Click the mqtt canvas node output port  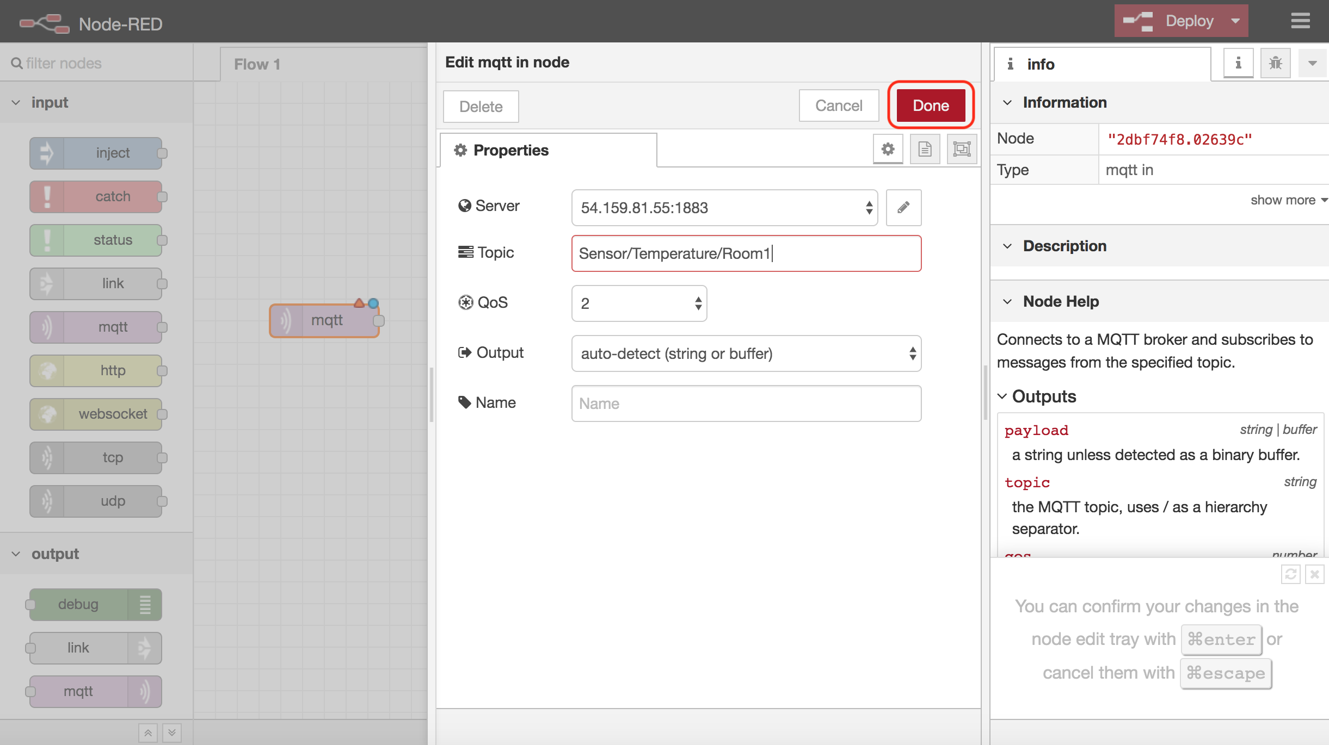point(379,321)
